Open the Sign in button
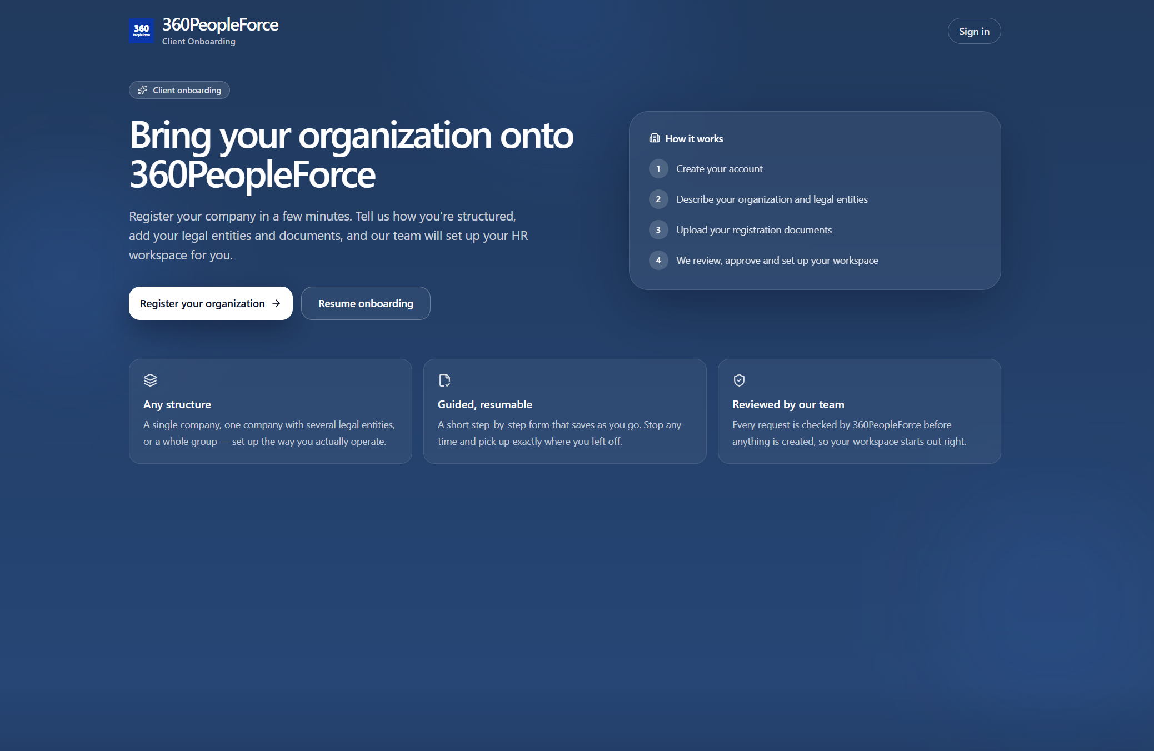This screenshot has height=751, width=1154. pos(974,31)
